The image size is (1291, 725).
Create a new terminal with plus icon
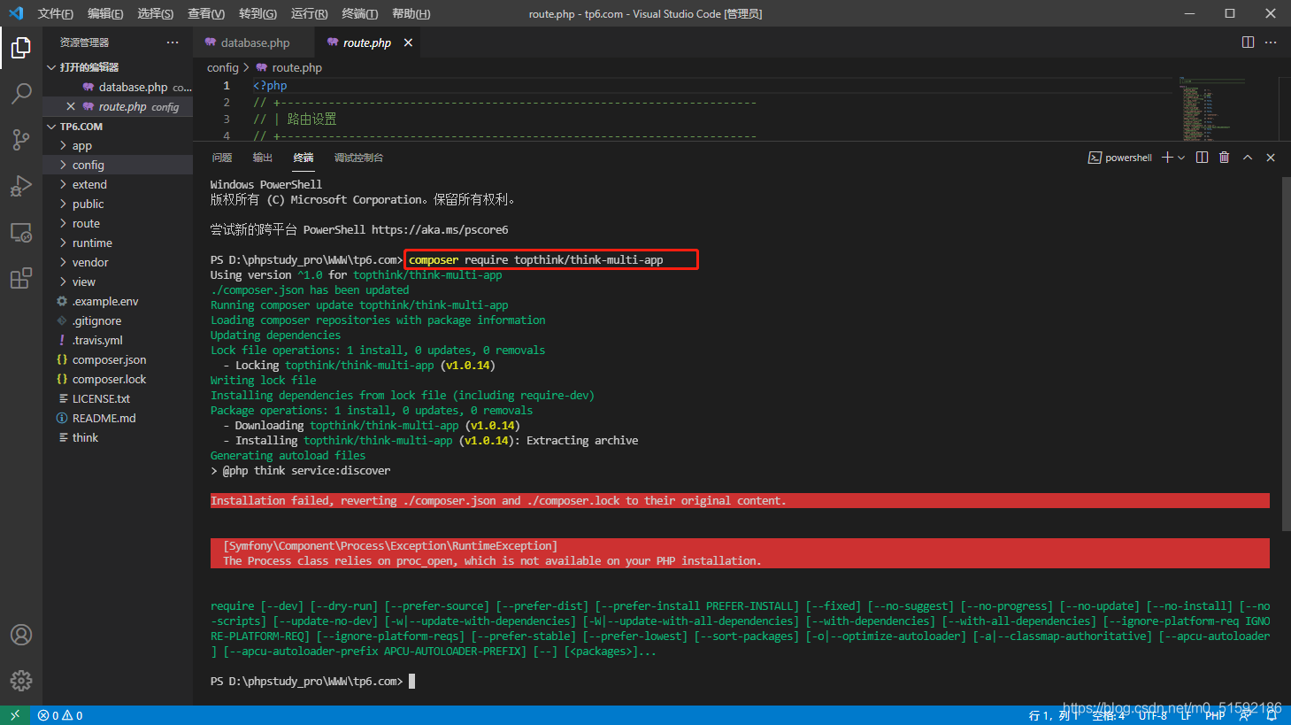click(x=1167, y=158)
